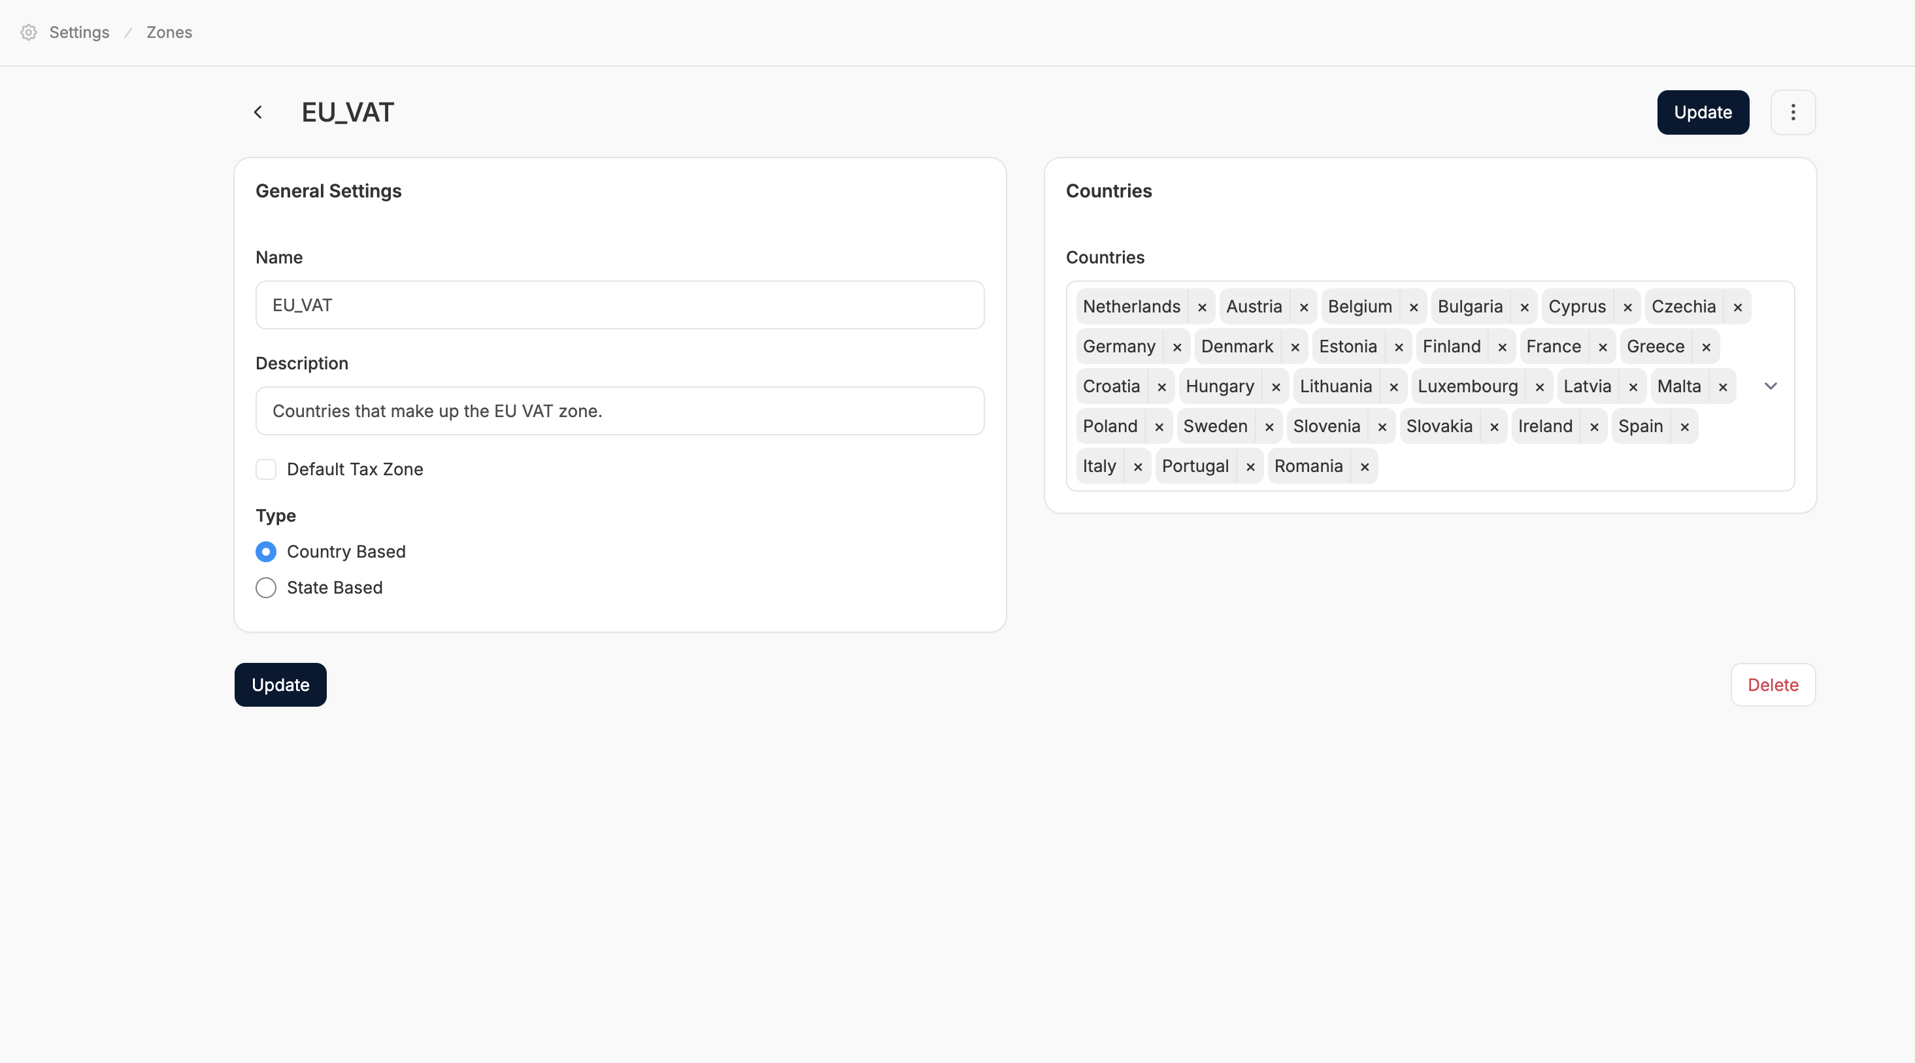Open the three-dot more options menu

point(1792,112)
